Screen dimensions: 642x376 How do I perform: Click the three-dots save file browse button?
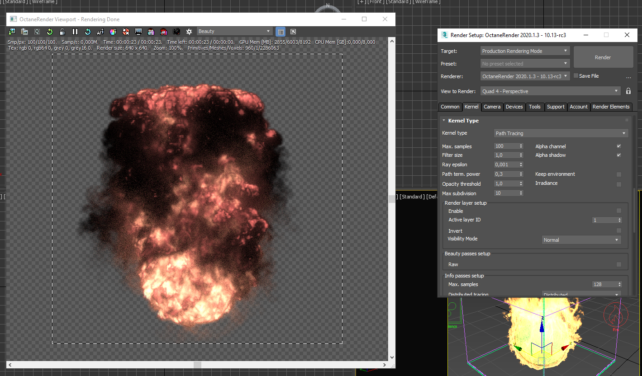tap(628, 77)
